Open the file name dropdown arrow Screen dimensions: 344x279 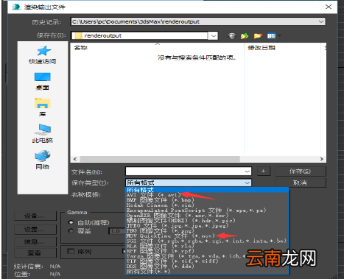247,172
